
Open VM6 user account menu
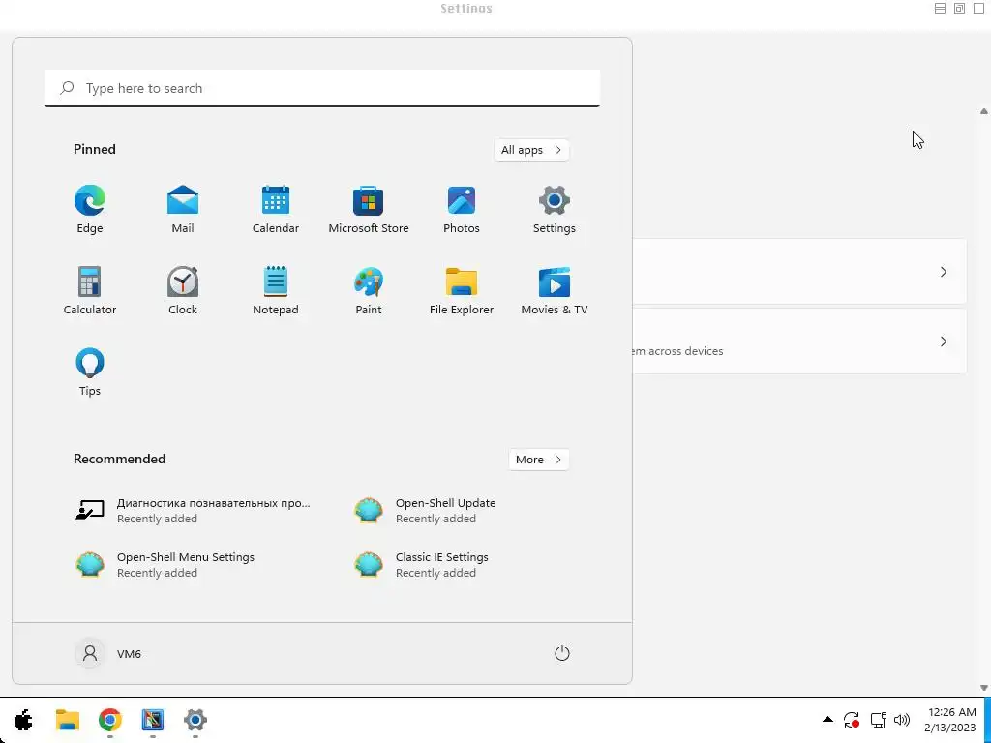click(108, 653)
